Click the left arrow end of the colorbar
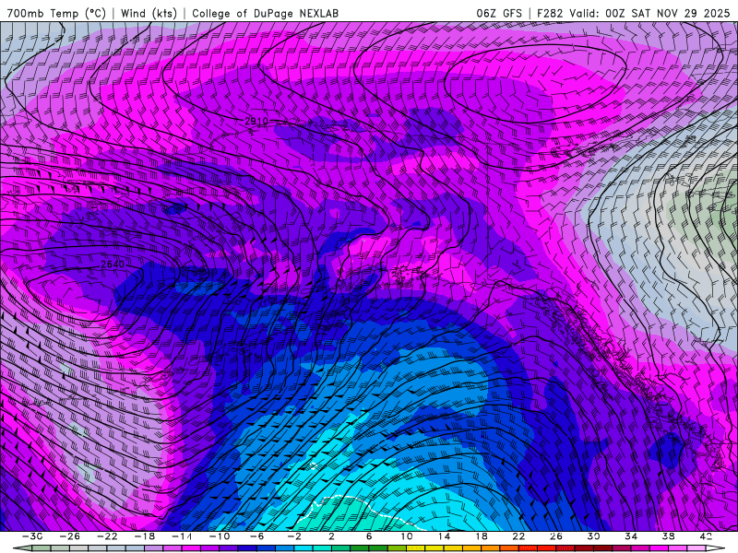The height and width of the screenshot is (553, 738). 22,548
